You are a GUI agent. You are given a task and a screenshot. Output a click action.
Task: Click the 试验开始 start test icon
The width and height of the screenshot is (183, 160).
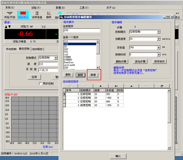[x=10, y=15]
